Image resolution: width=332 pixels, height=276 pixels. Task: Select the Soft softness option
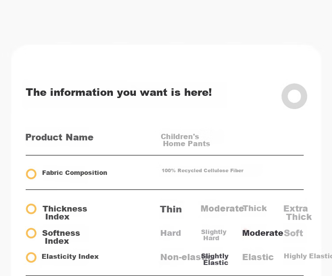click(293, 233)
